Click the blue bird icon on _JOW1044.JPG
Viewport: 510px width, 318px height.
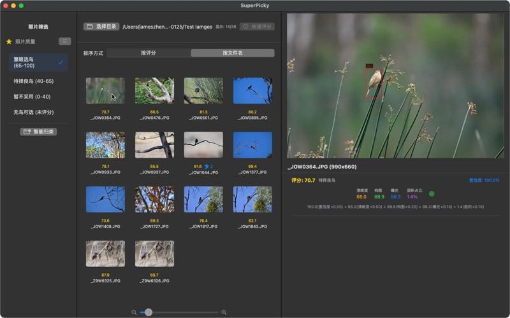pyautogui.click(x=207, y=167)
